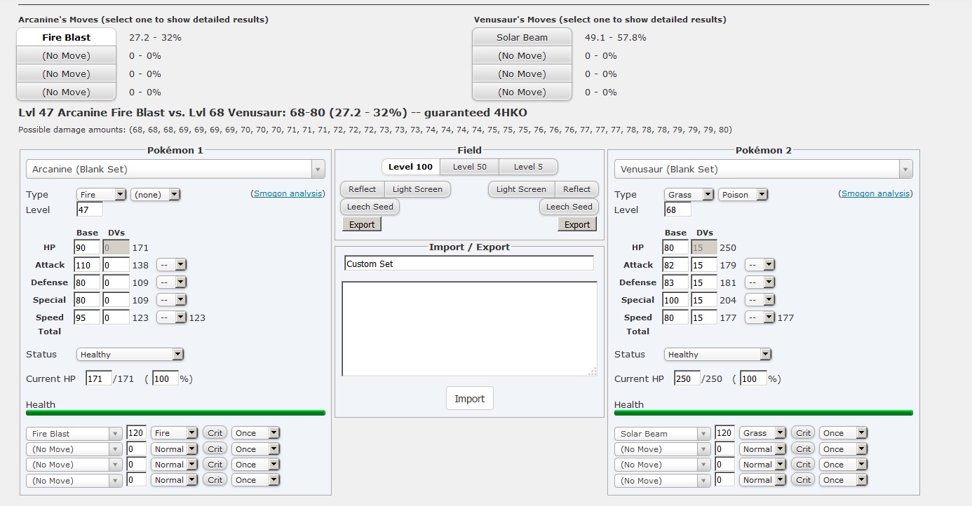Enable Leech Seed for Venusaur's side

(569, 207)
